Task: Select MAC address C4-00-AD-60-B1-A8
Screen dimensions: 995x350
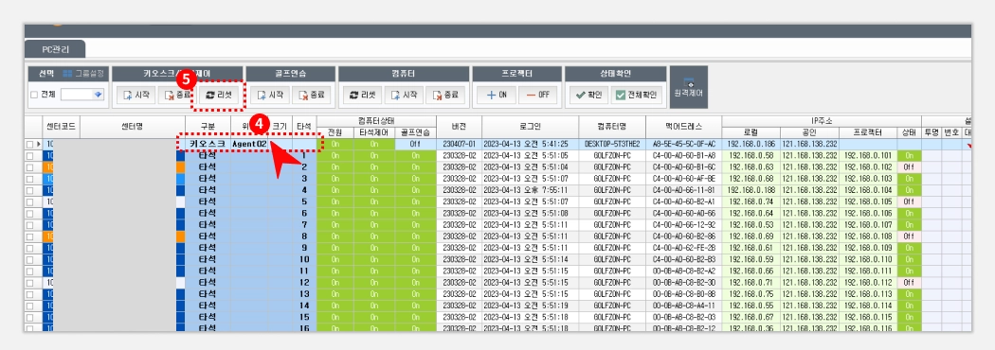Action: [683, 156]
